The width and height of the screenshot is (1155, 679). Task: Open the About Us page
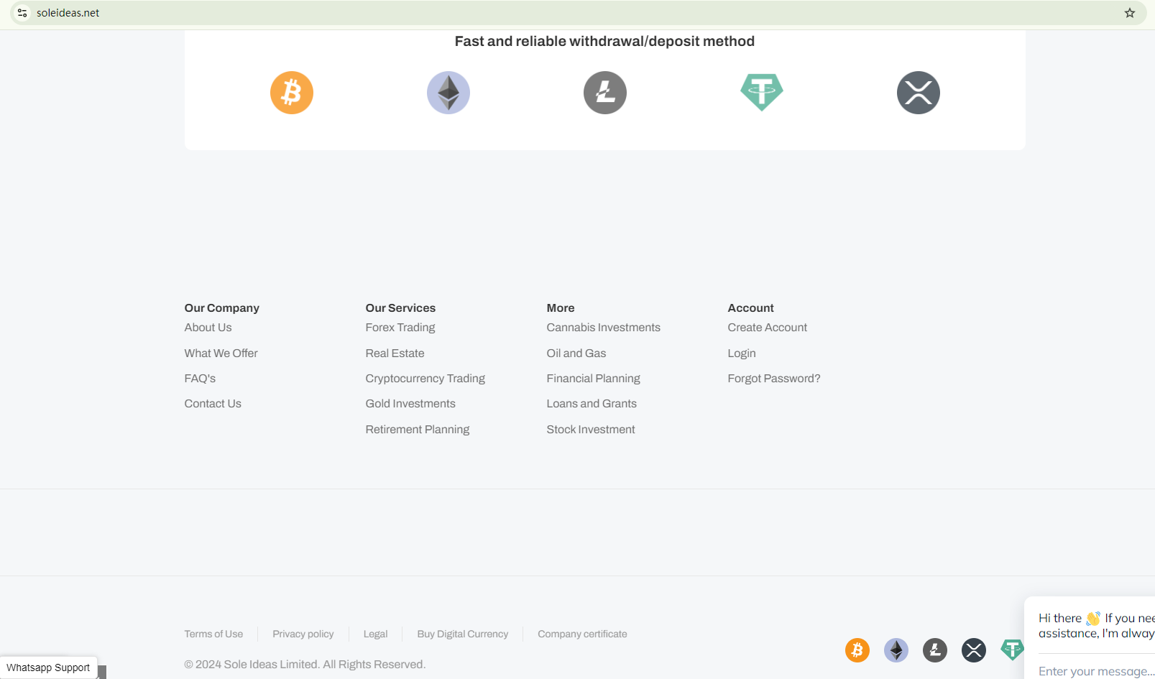(208, 328)
